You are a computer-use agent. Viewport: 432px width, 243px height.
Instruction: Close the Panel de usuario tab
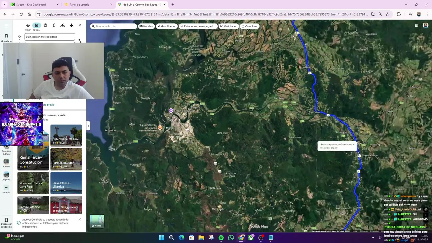coord(111,5)
